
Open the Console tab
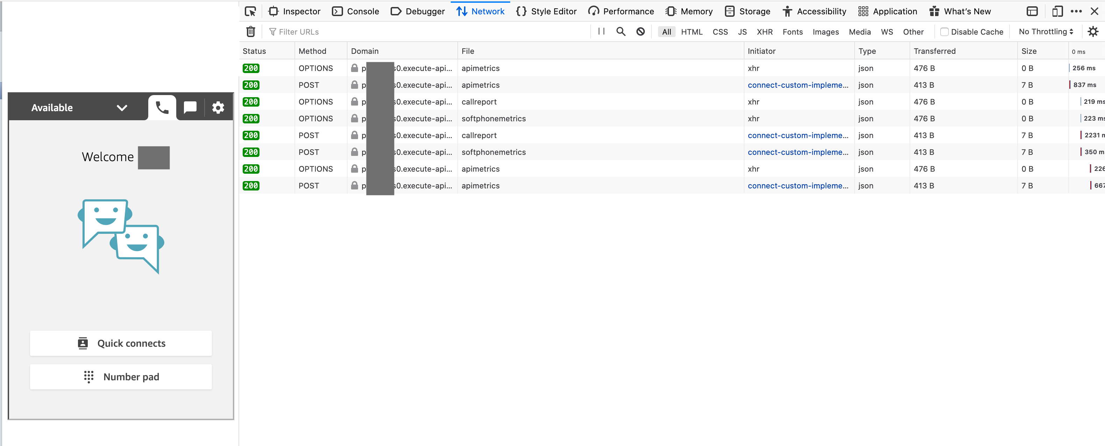[x=356, y=12]
